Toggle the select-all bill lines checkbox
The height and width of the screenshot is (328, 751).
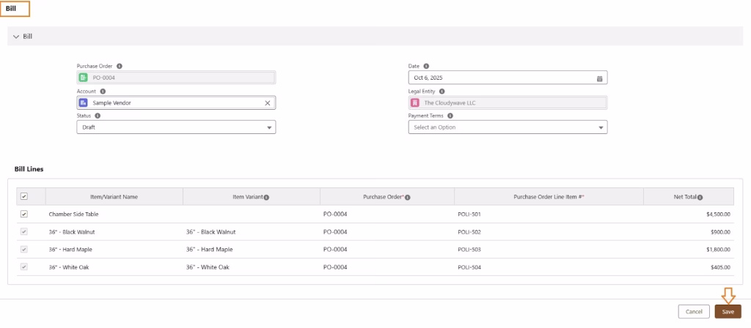pos(24,196)
